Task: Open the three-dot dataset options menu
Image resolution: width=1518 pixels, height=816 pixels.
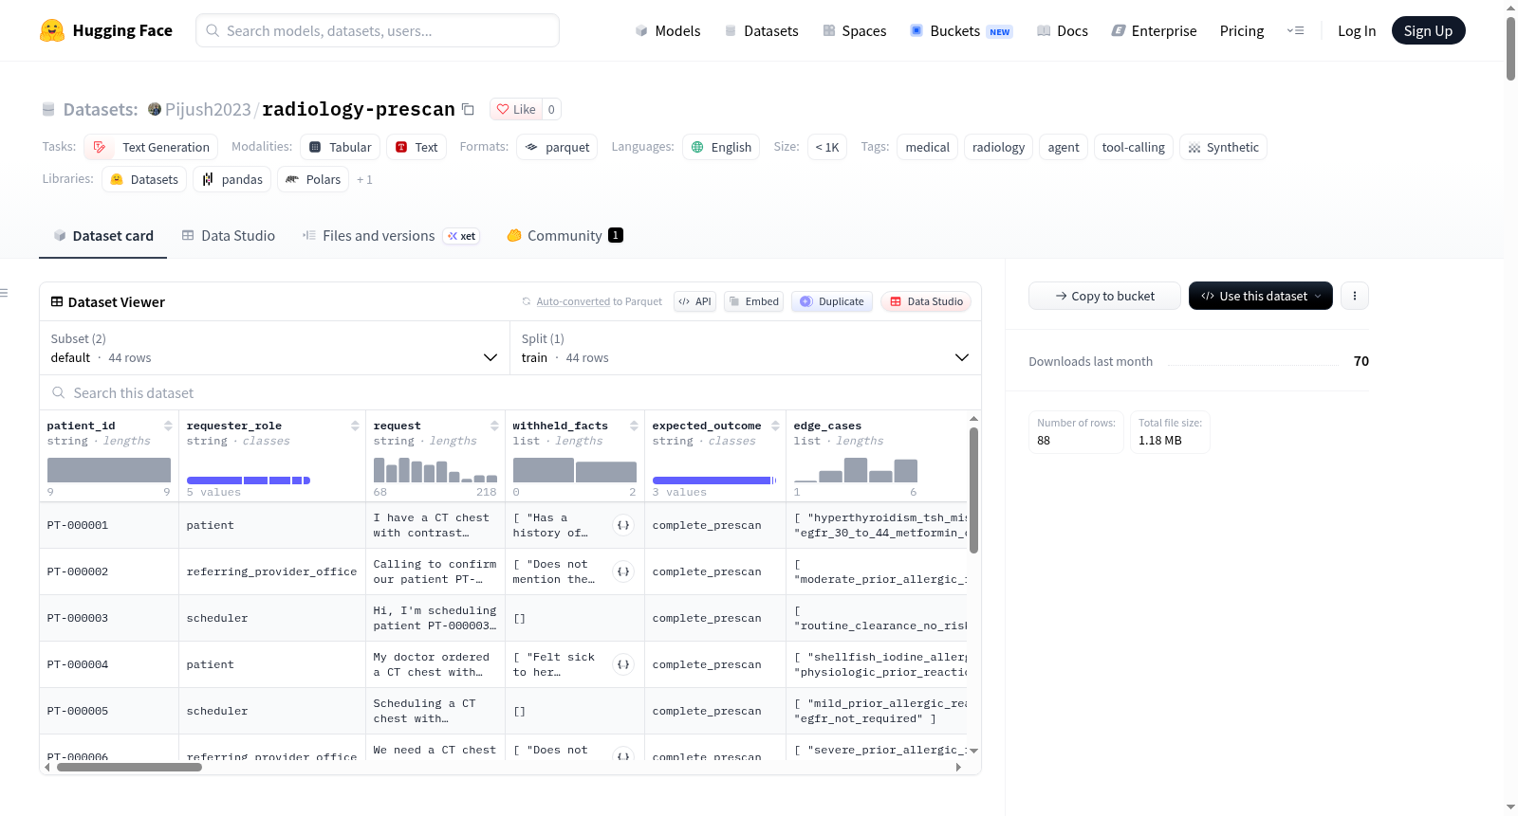Action: pos(1355,296)
